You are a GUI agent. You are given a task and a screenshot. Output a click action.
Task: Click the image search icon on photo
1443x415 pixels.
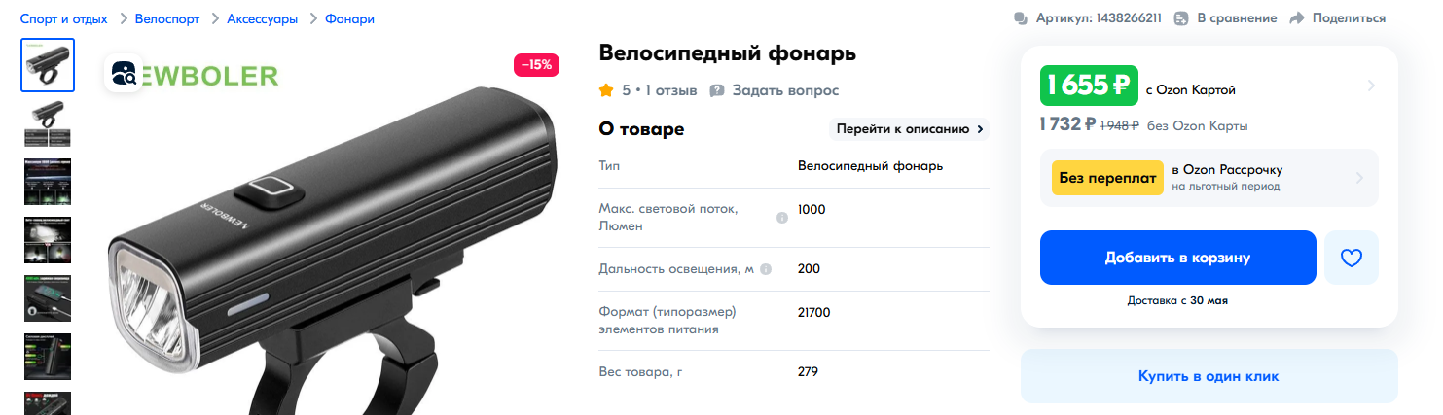point(125,75)
